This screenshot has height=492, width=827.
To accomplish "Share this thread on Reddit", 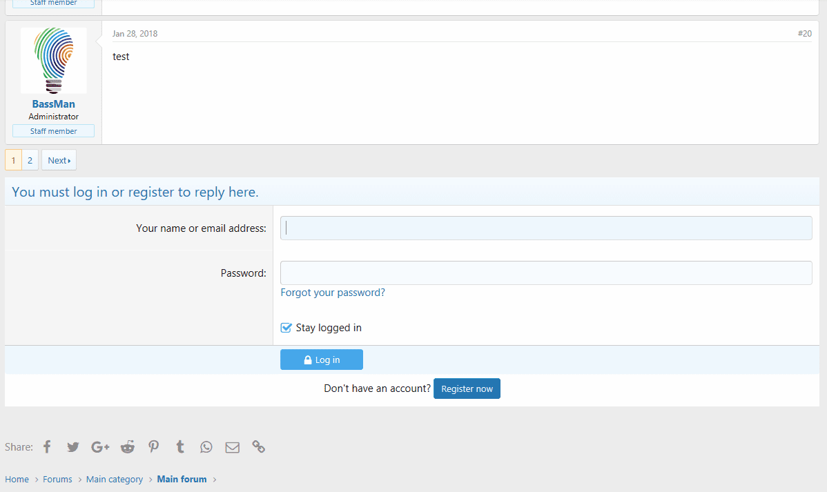I will [128, 447].
